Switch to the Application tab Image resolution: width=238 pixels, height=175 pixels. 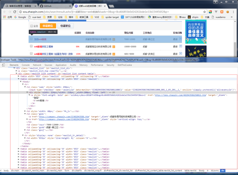coord(61,65)
